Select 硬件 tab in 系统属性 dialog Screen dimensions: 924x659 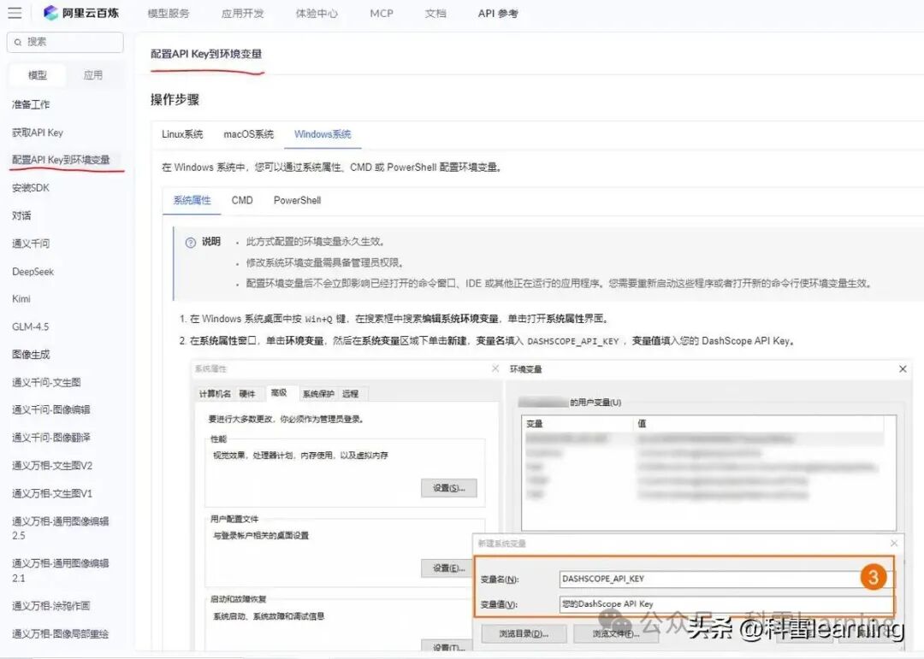click(247, 393)
